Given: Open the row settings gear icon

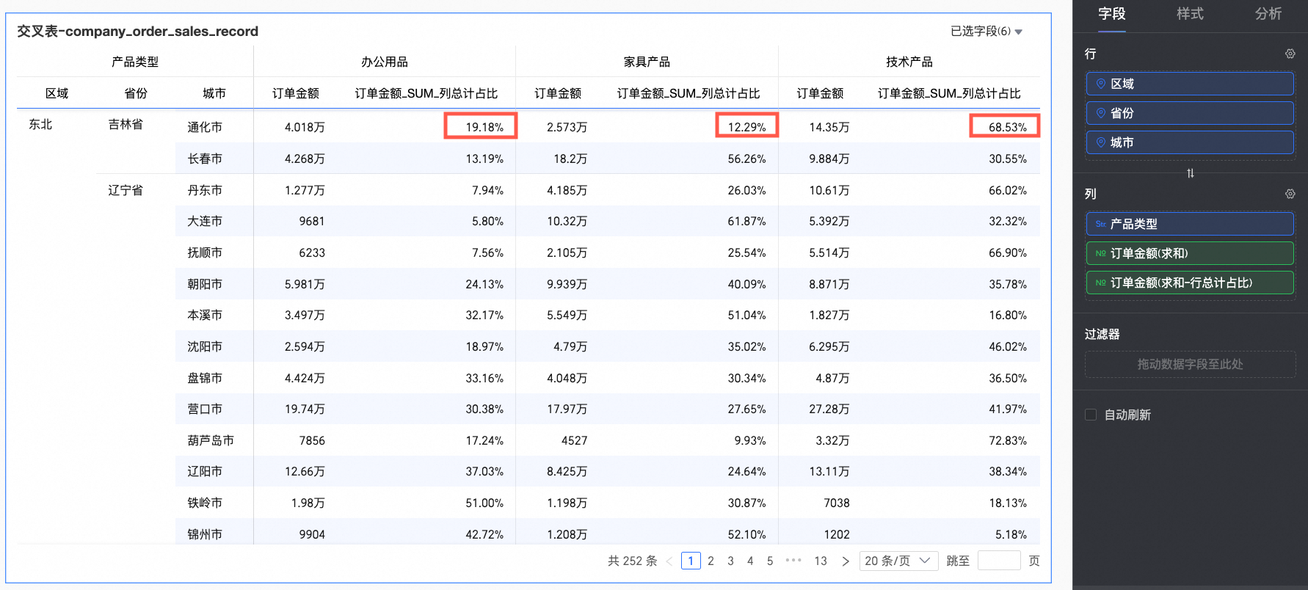Looking at the screenshot, I should click(x=1290, y=54).
